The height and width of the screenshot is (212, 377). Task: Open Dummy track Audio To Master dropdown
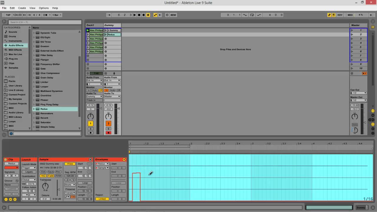pyautogui.click(x=112, y=97)
